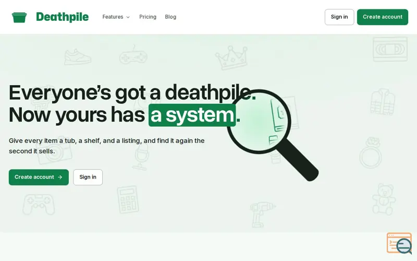Image resolution: width=417 pixels, height=261 pixels.
Task: Click Sign in button in header
Action: click(339, 17)
